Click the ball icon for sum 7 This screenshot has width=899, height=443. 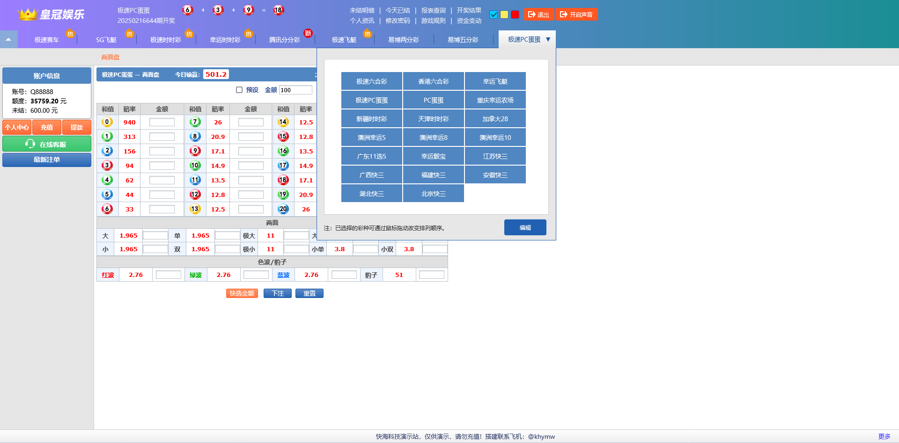coord(195,122)
